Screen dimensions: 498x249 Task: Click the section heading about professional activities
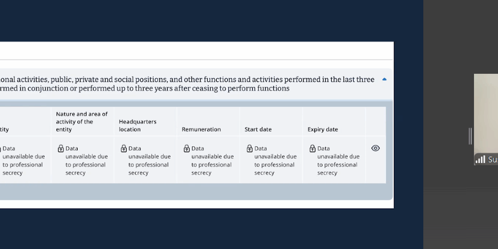[187, 84]
